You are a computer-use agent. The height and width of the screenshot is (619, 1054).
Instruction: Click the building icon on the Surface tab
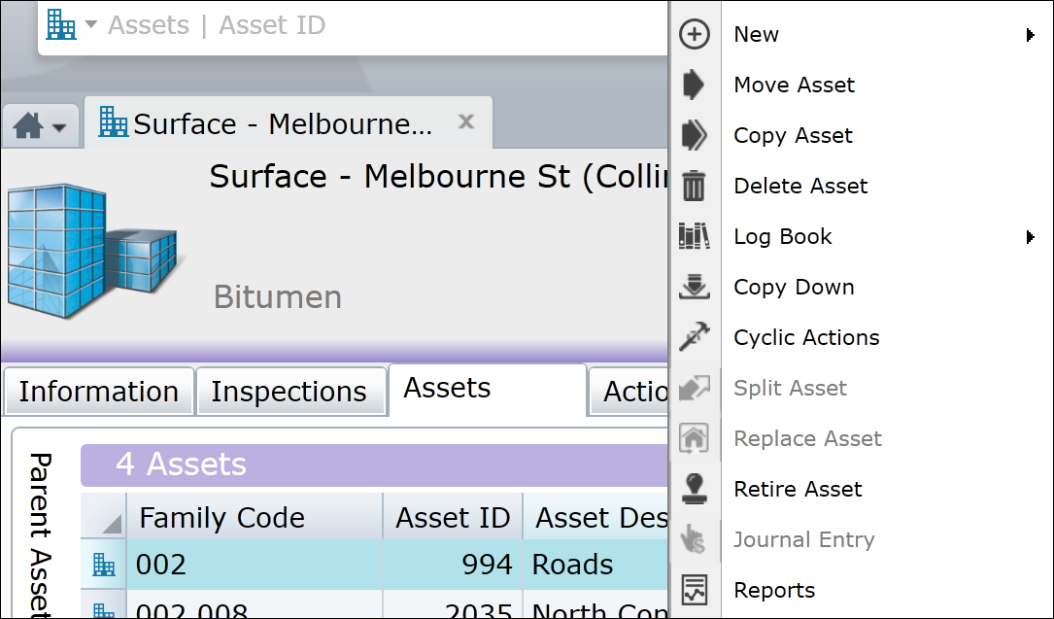coord(113,122)
